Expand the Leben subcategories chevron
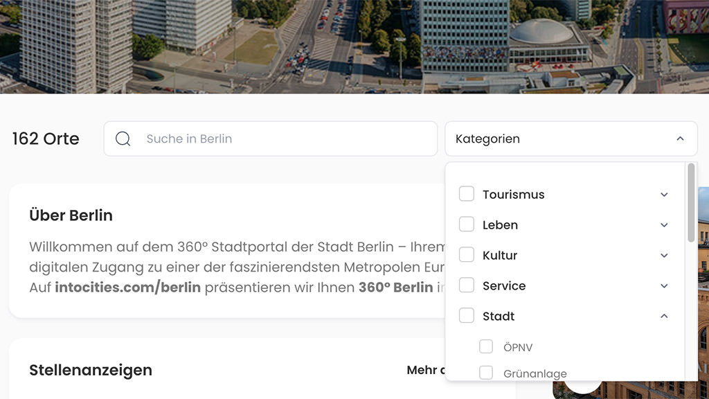 [664, 225]
